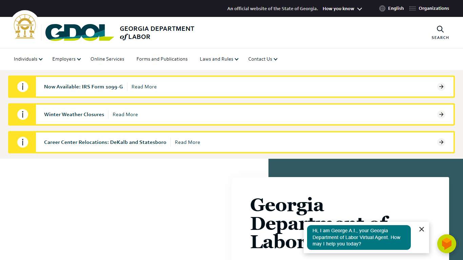Image resolution: width=463 pixels, height=260 pixels.
Task: Click Read More on IRS Form 1099-G notice
Action: click(x=144, y=87)
